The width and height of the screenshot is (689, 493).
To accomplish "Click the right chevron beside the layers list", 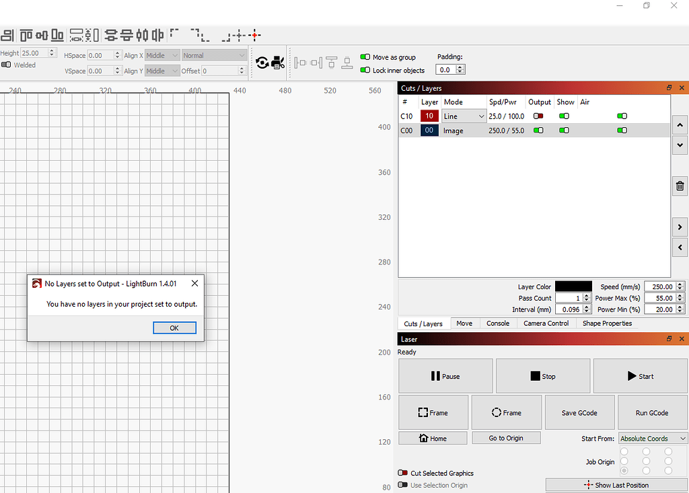I will click(680, 227).
